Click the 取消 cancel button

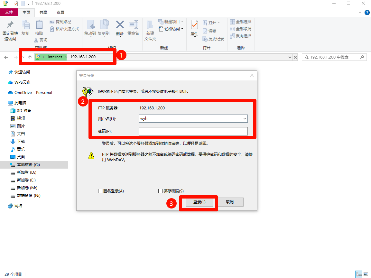[x=229, y=202]
